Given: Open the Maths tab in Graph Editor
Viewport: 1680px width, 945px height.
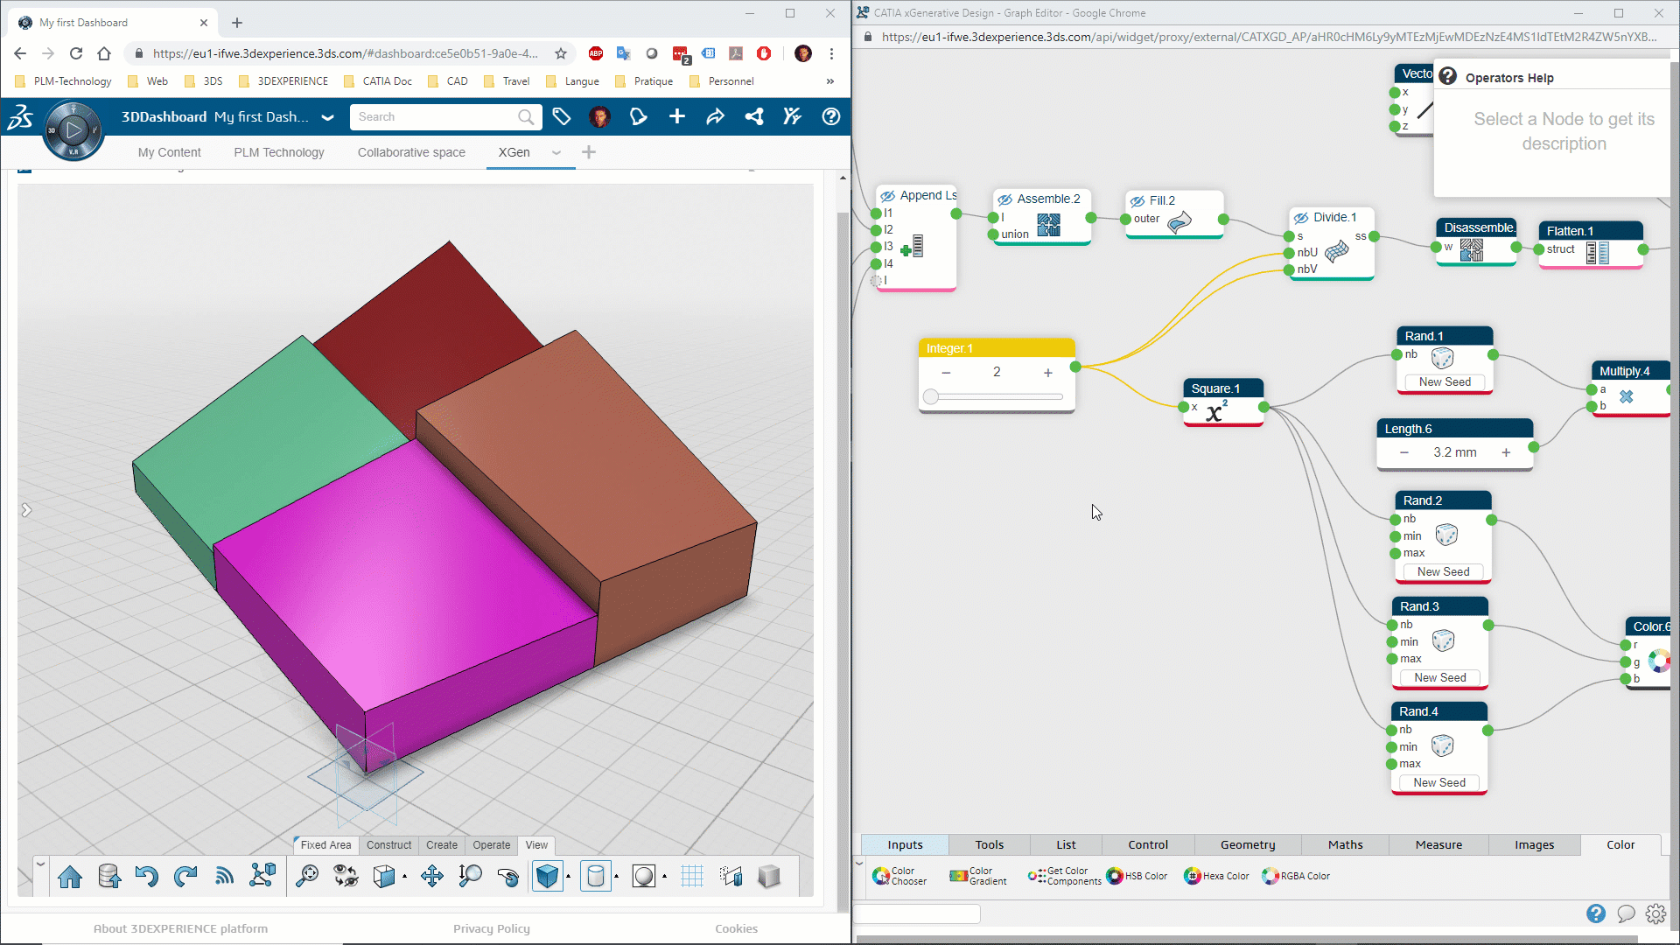Looking at the screenshot, I should pyautogui.click(x=1346, y=845).
